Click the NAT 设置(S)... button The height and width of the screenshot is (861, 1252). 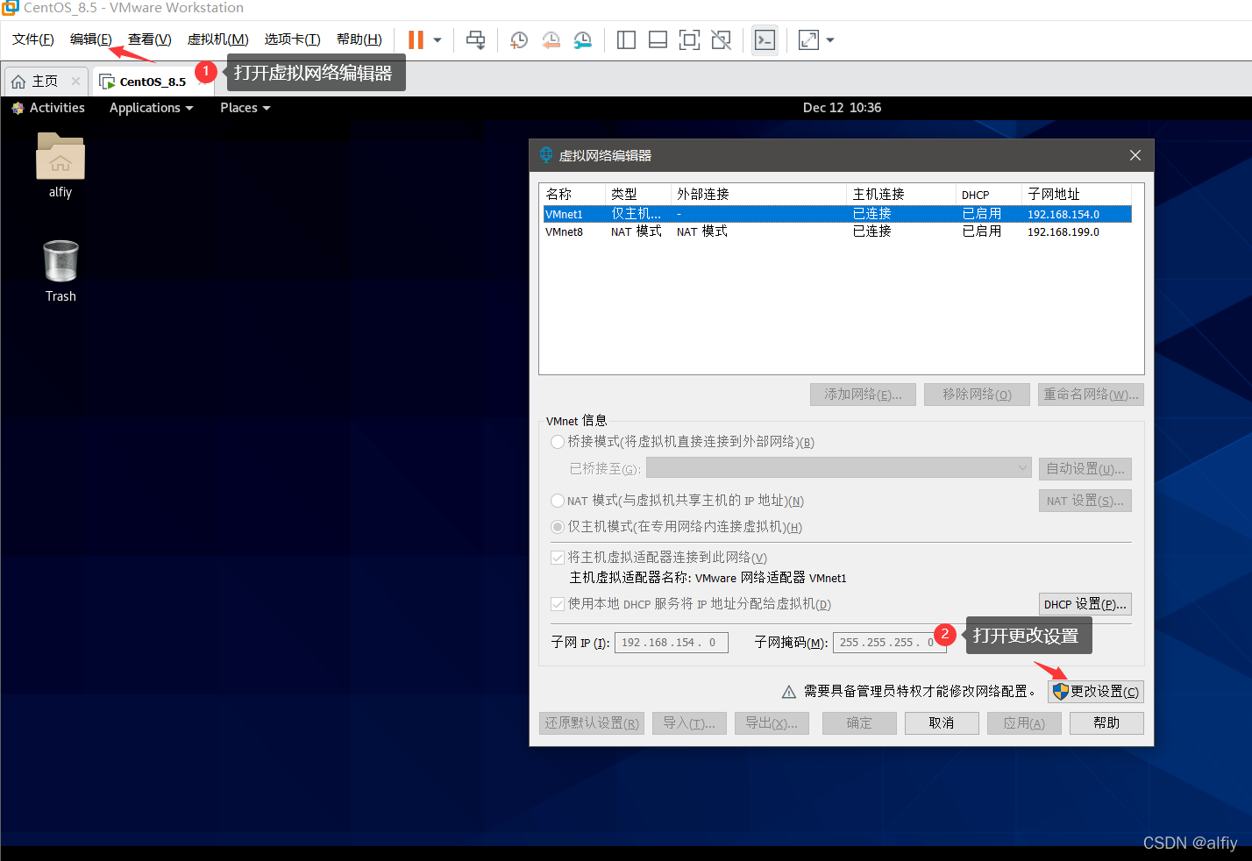(x=1085, y=501)
